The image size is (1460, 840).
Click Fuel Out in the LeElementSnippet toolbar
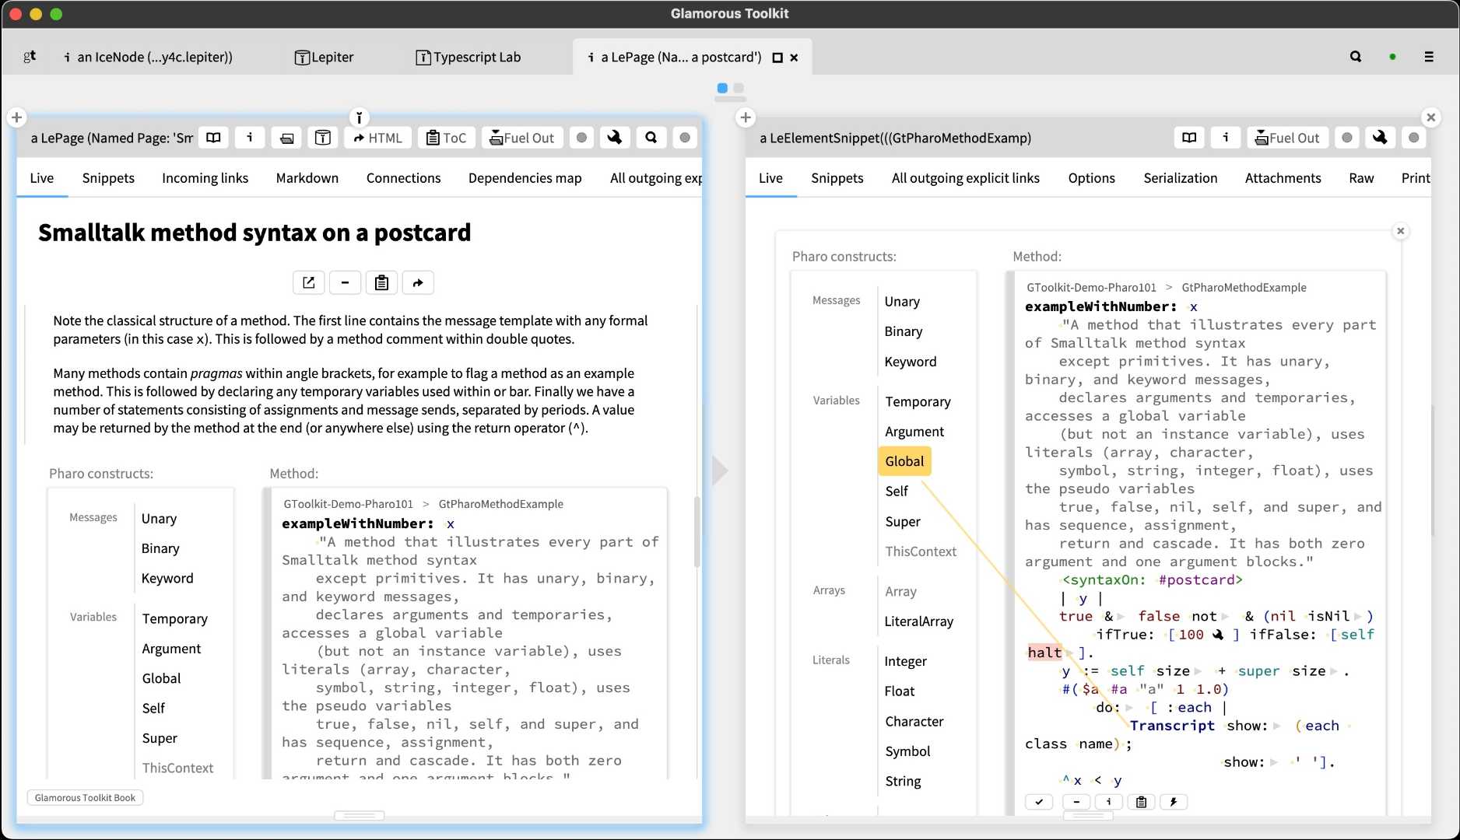1287,138
